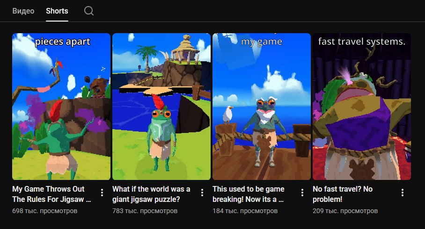The height and width of the screenshot is (229, 425).
Task: Open options menu for 'This used to be game breaking' short
Action: pos(302,193)
